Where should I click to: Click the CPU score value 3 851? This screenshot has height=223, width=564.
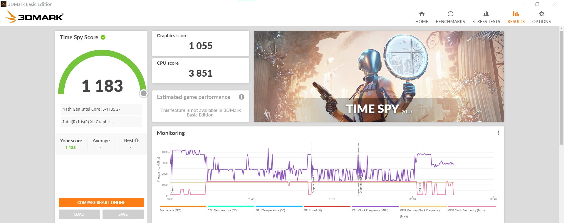(200, 73)
